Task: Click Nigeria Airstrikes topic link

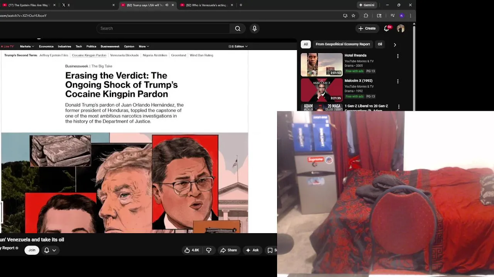Action: pos(155,55)
